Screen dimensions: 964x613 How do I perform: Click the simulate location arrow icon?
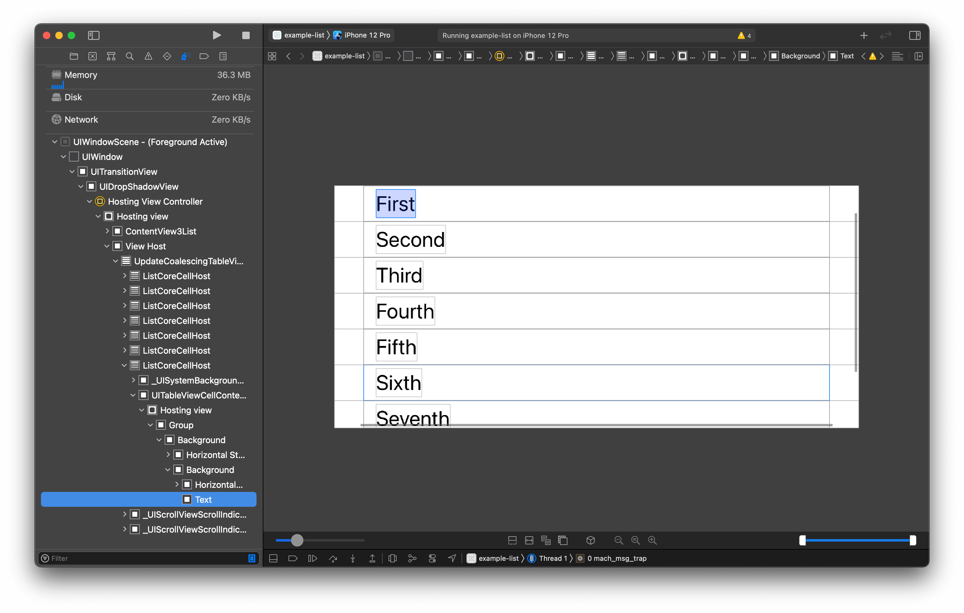coord(452,558)
